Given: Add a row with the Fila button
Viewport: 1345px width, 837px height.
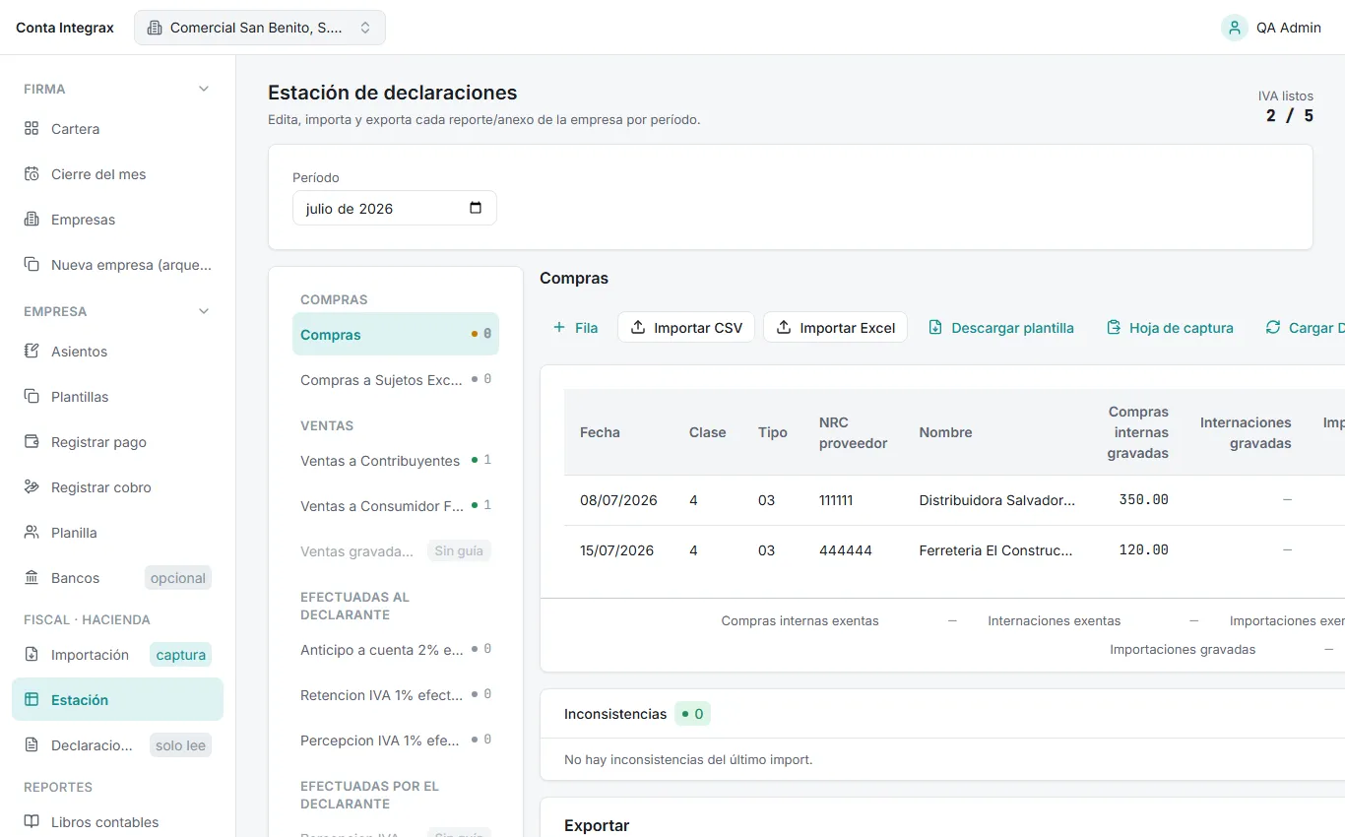Looking at the screenshot, I should coord(575,328).
